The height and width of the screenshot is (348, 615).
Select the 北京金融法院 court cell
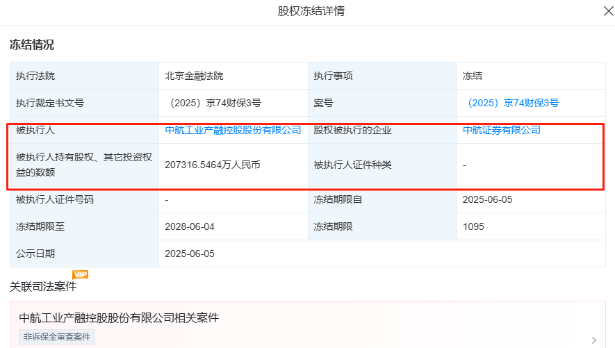pyautogui.click(x=233, y=76)
